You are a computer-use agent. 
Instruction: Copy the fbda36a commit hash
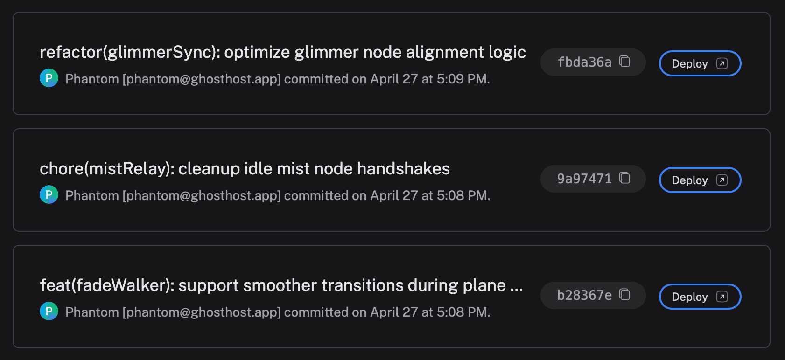[x=625, y=62]
